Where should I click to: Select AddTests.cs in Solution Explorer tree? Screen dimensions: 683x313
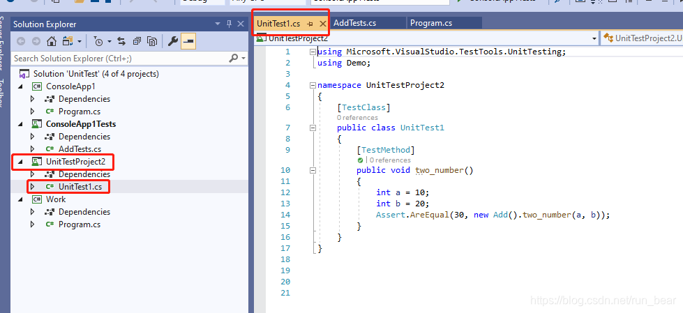(80, 149)
